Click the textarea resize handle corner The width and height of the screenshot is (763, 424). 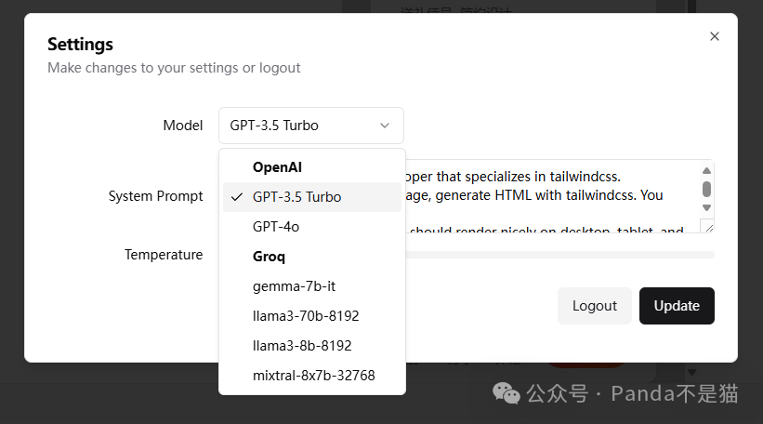[x=709, y=227]
